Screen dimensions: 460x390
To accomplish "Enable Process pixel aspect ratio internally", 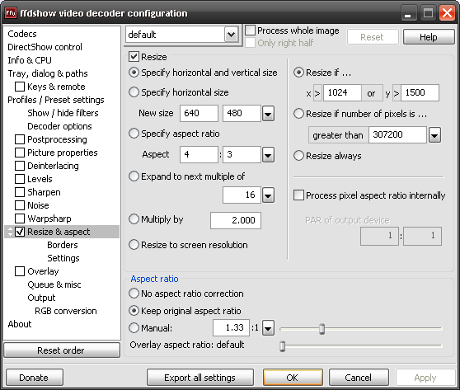I will coord(298,195).
